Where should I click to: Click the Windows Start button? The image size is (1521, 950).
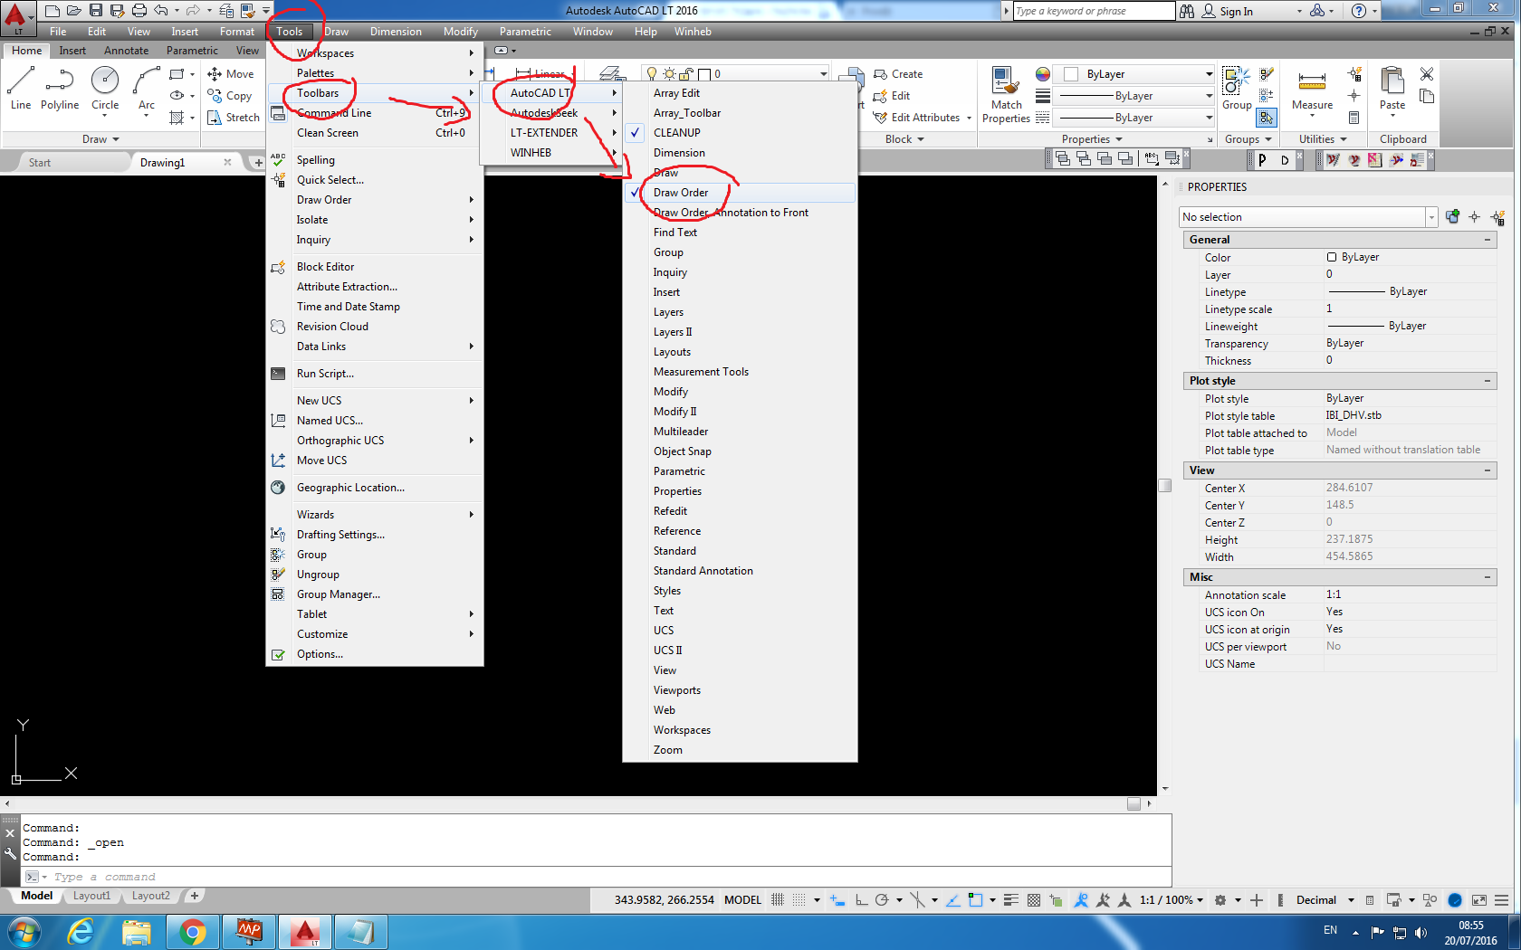click(24, 932)
